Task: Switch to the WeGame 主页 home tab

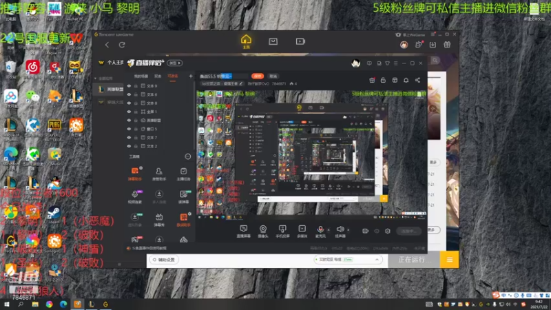Action: [x=246, y=41]
